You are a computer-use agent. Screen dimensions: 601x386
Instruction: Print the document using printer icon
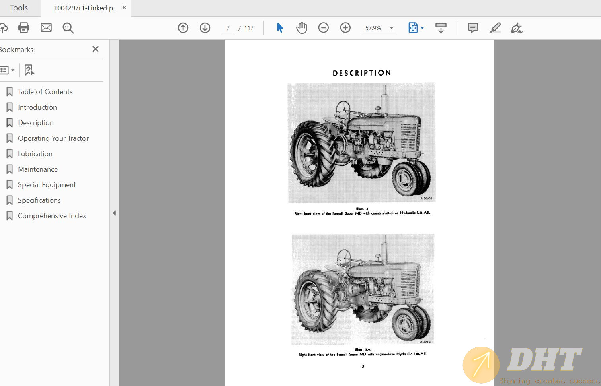point(24,28)
